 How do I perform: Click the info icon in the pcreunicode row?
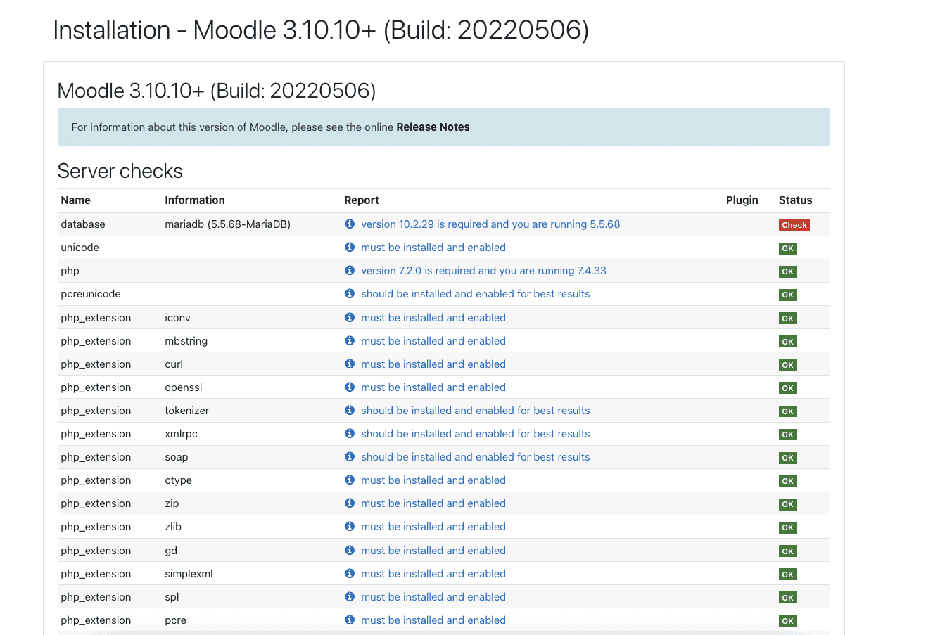[350, 294]
